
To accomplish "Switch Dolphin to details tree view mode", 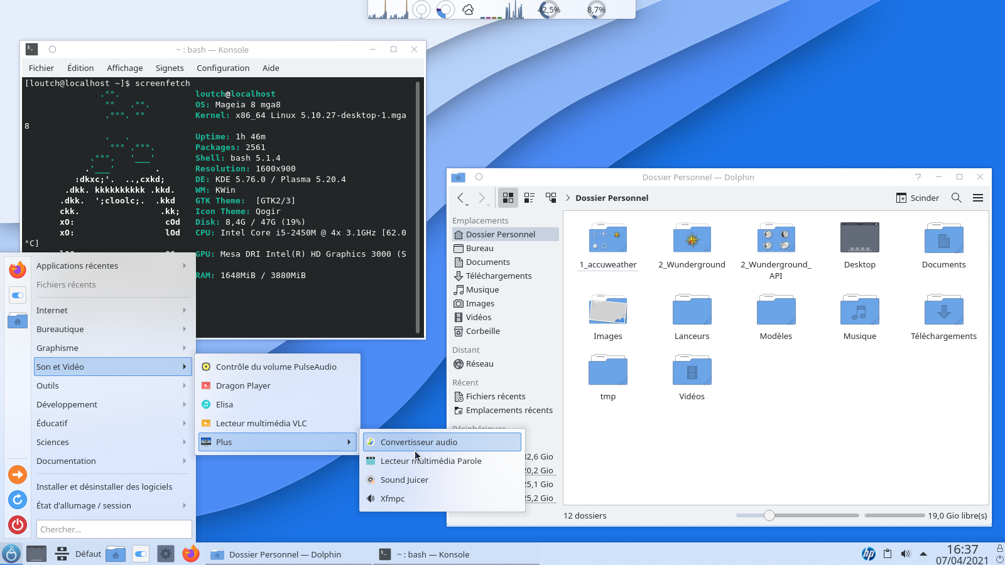I will tap(551, 198).
